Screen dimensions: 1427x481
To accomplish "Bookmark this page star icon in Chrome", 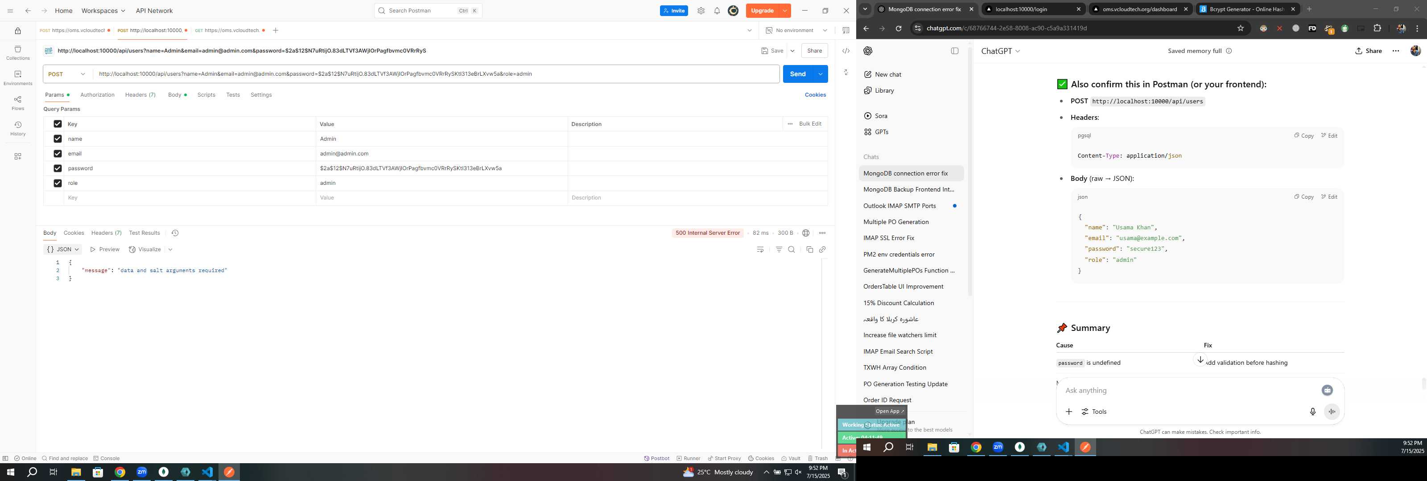I will click(x=1240, y=28).
